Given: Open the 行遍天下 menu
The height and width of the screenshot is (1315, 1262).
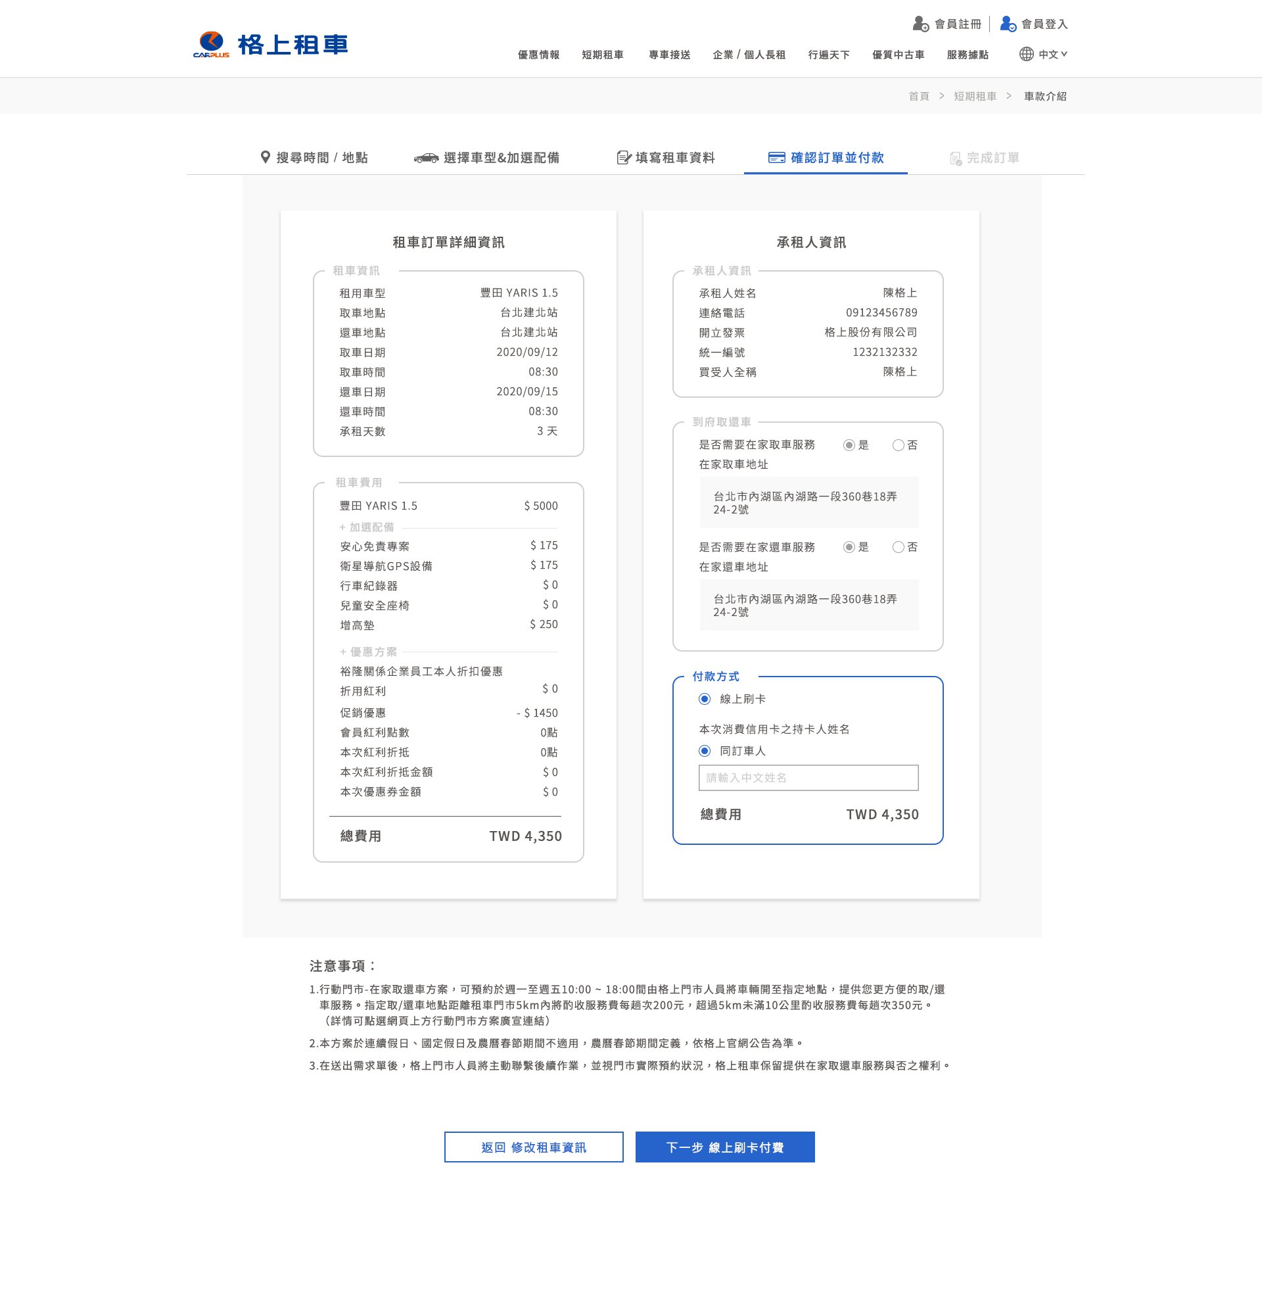Looking at the screenshot, I should point(829,55).
